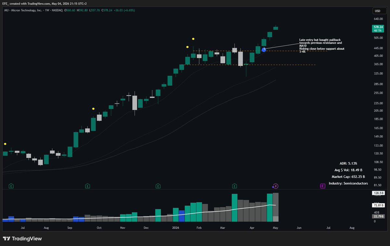Click the 133.00 price axis label
The height and width of the screenshot is (246, 390).
[x=379, y=146]
